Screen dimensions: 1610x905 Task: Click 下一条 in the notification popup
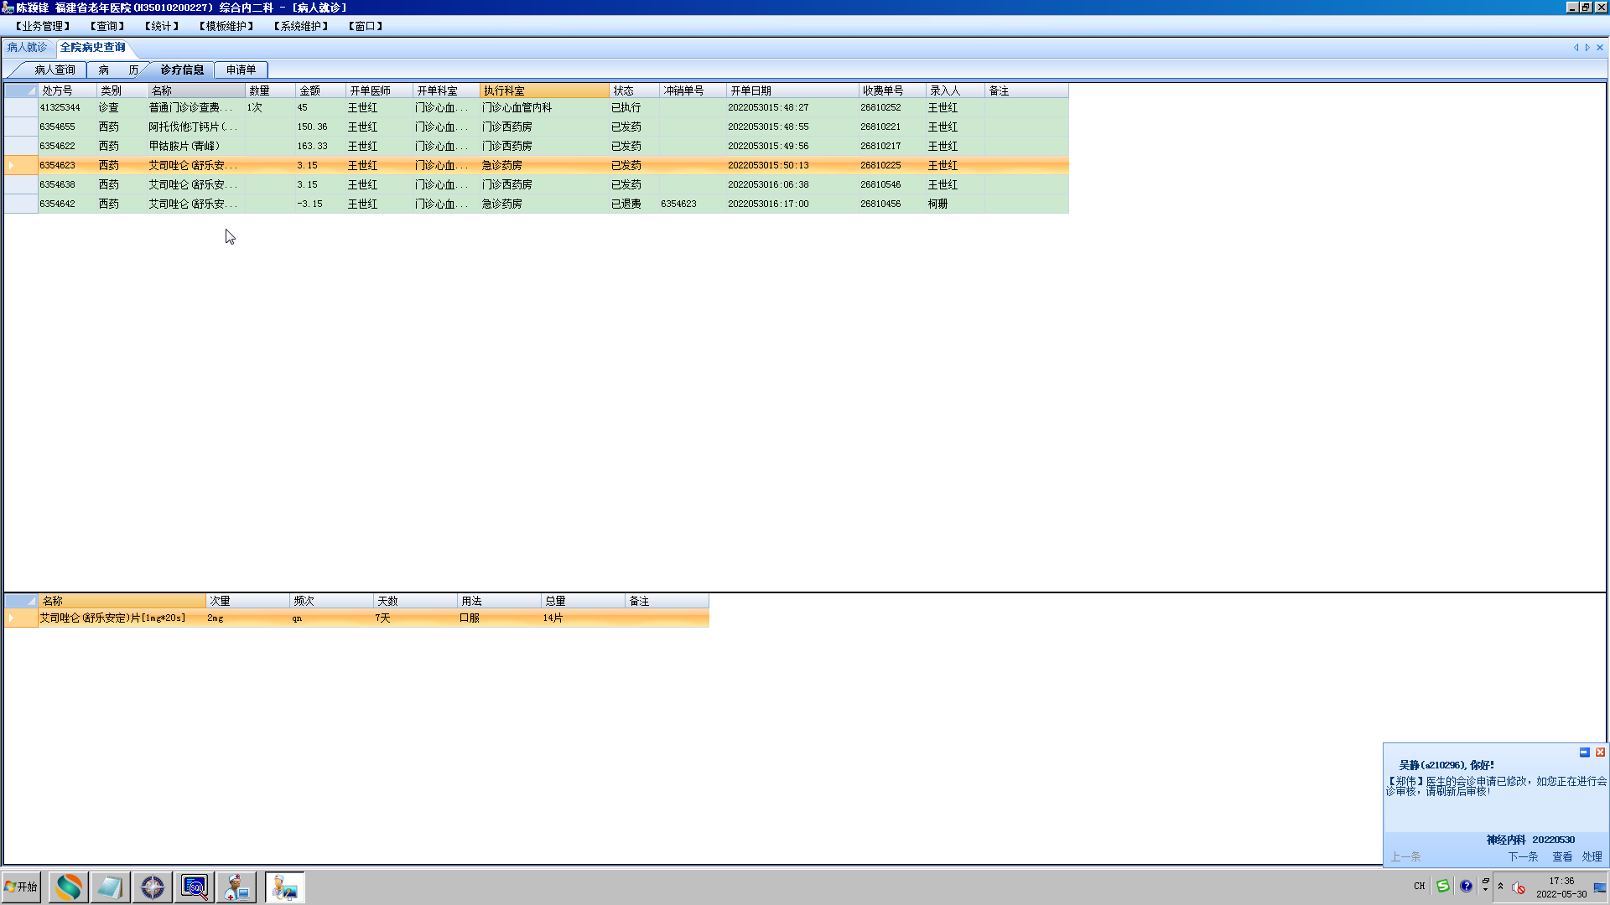pos(1523,856)
